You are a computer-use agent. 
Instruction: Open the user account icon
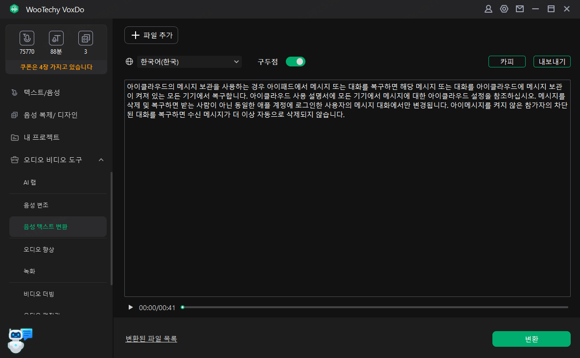488,8
